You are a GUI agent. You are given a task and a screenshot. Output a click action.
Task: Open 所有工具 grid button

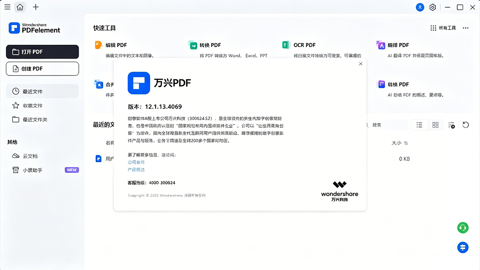click(443, 28)
